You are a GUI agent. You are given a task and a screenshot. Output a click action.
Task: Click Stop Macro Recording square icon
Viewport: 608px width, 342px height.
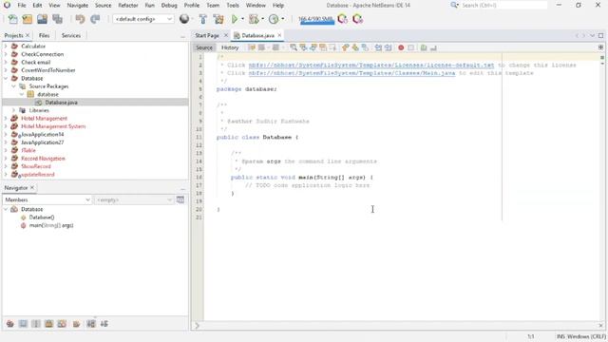(x=411, y=47)
